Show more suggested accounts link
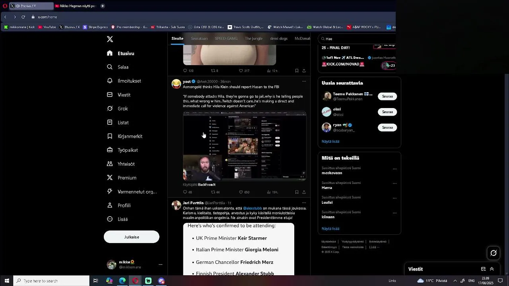Image resolution: width=509 pixels, height=286 pixels. coord(330,141)
